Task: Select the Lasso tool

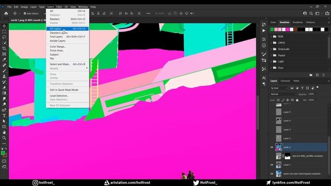Action: pyautogui.click(x=4, y=37)
